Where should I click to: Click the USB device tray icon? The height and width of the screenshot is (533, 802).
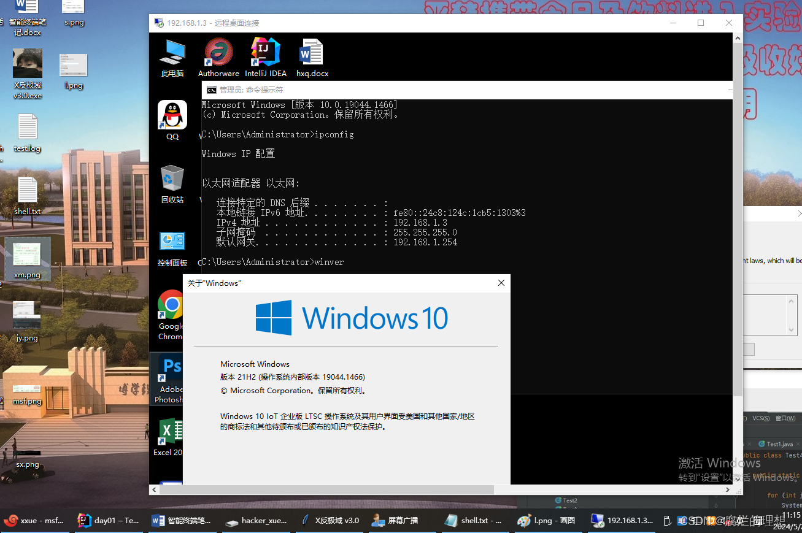click(x=668, y=521)
